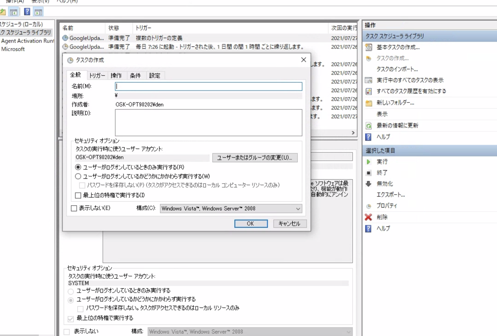Click the OK button
497x336 pixels.
point(251,223)
